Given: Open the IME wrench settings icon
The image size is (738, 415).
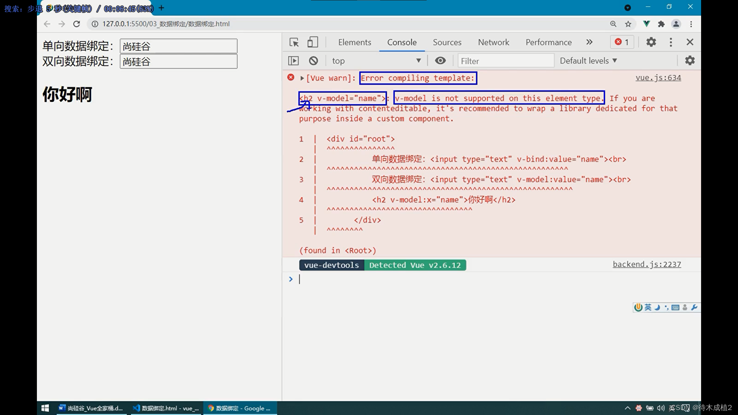Looking at the screenshot, I should (694, 307).
